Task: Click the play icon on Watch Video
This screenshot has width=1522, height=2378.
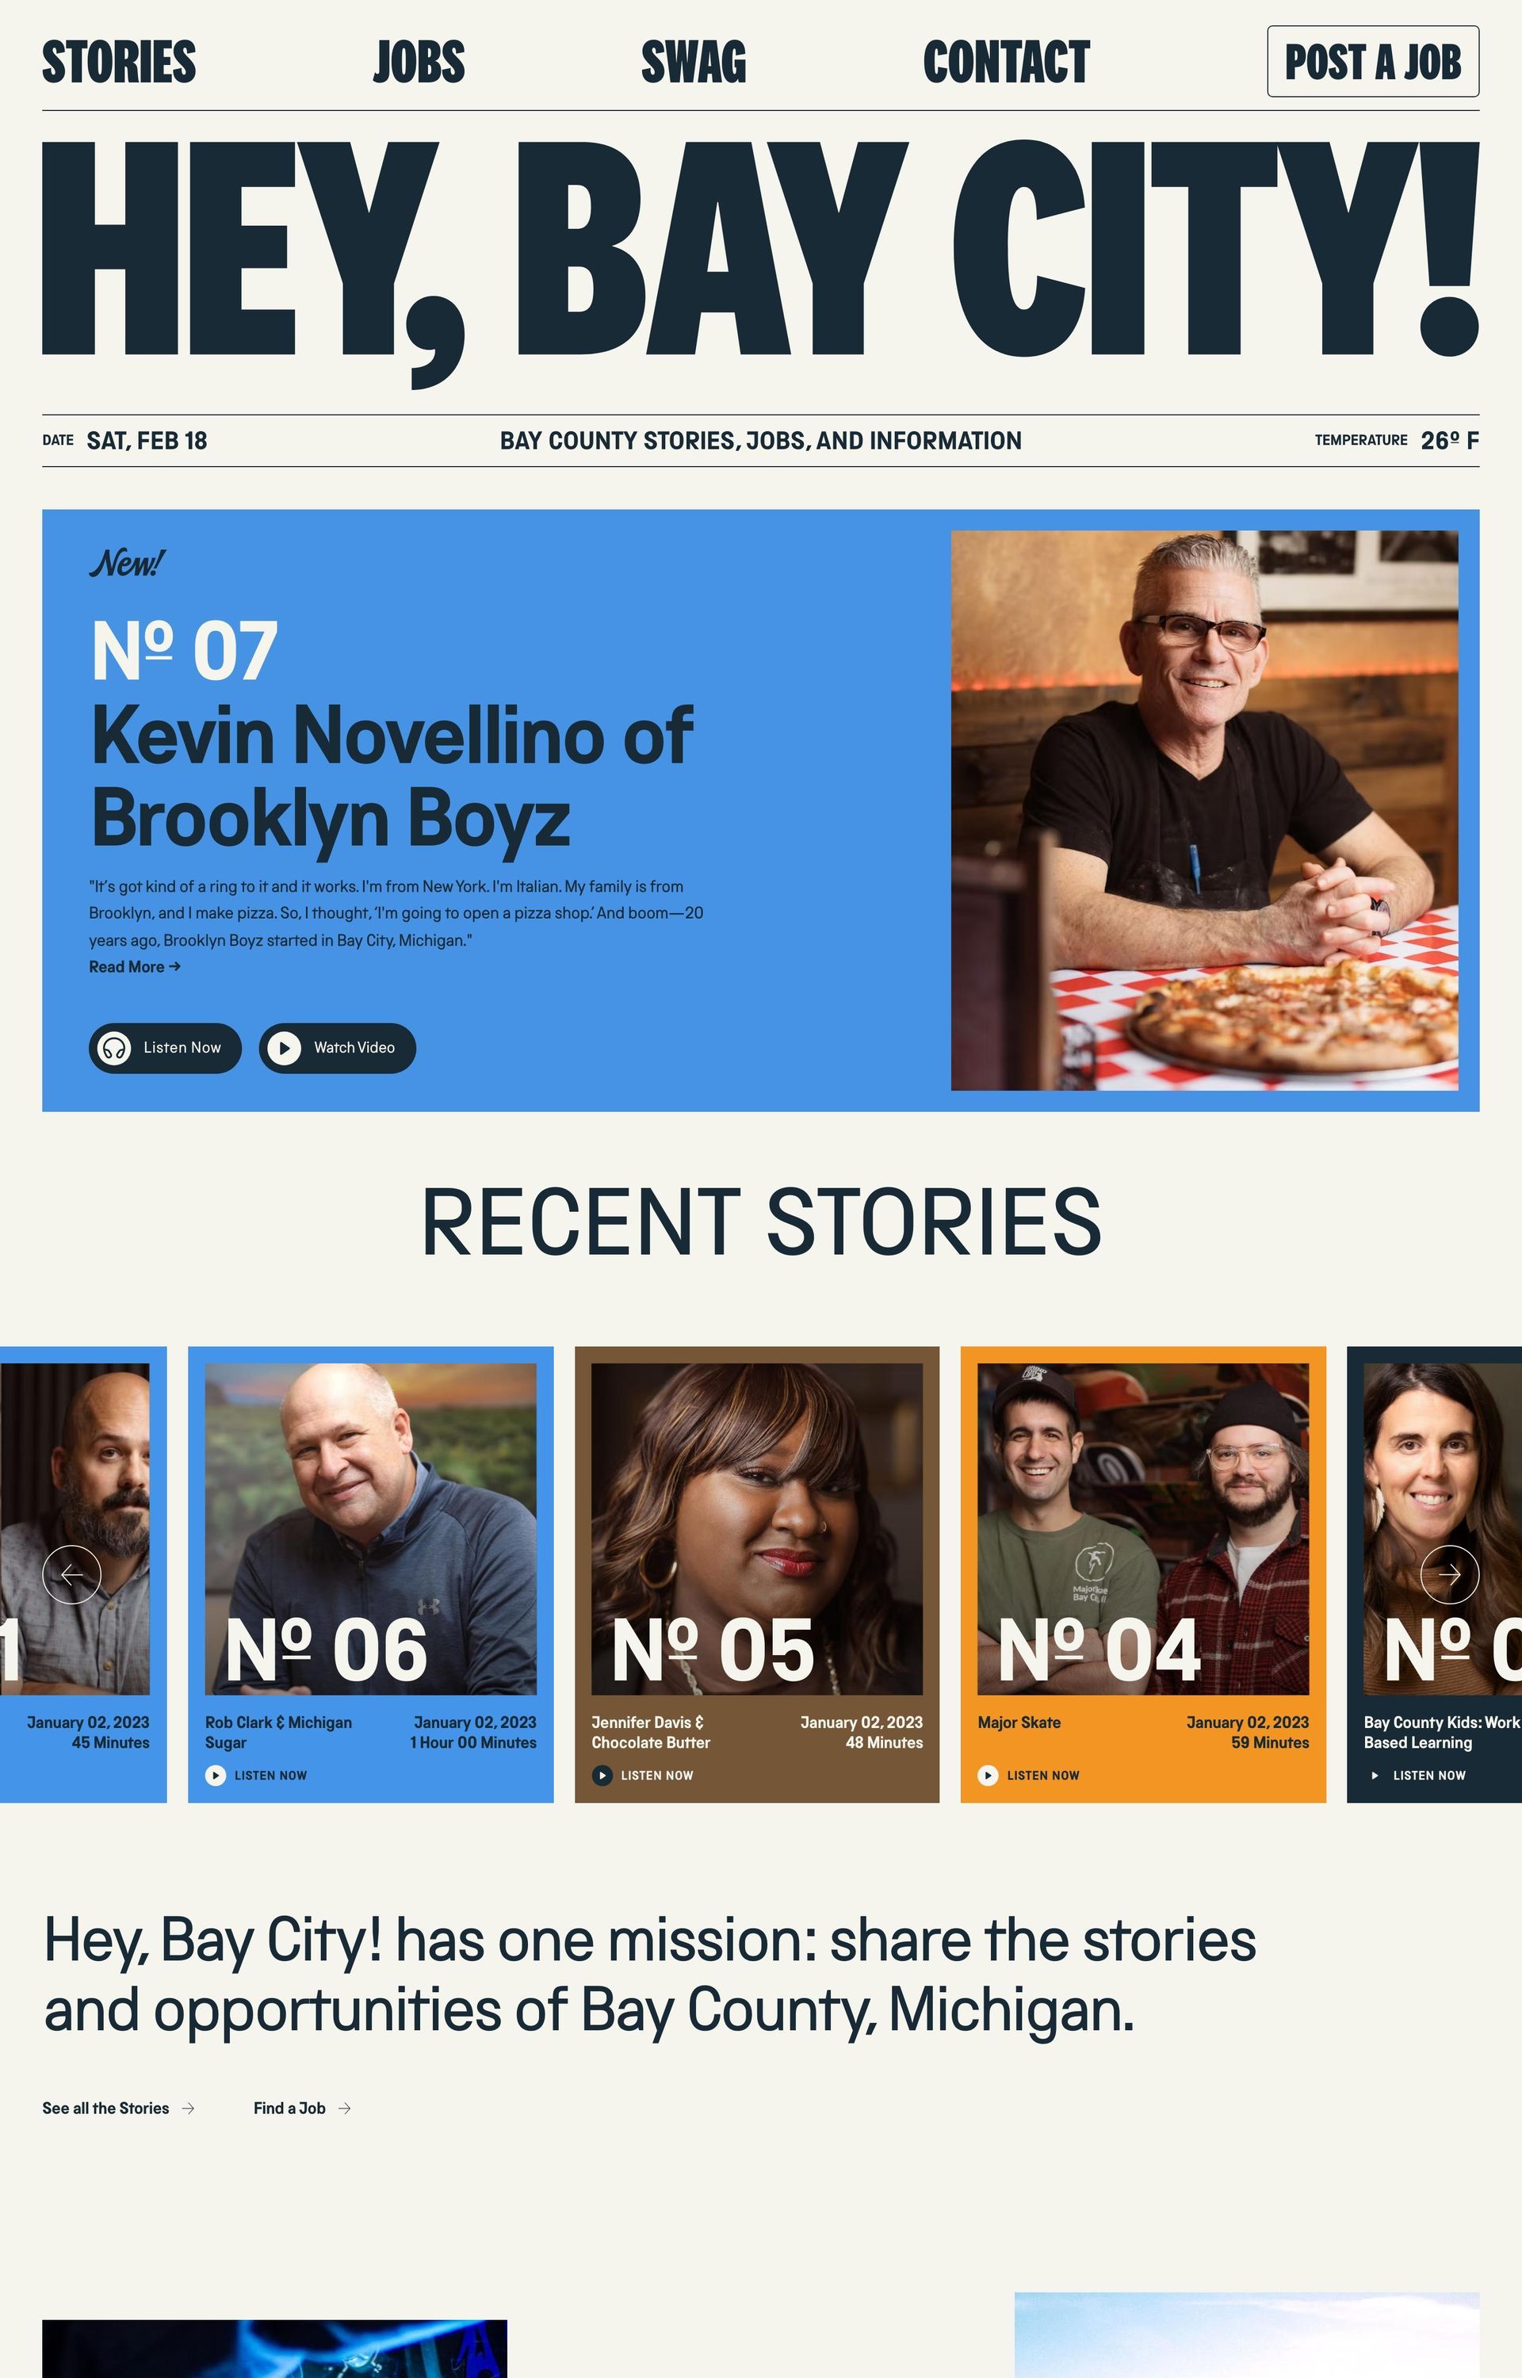Action: click(x=284, y=1047)
